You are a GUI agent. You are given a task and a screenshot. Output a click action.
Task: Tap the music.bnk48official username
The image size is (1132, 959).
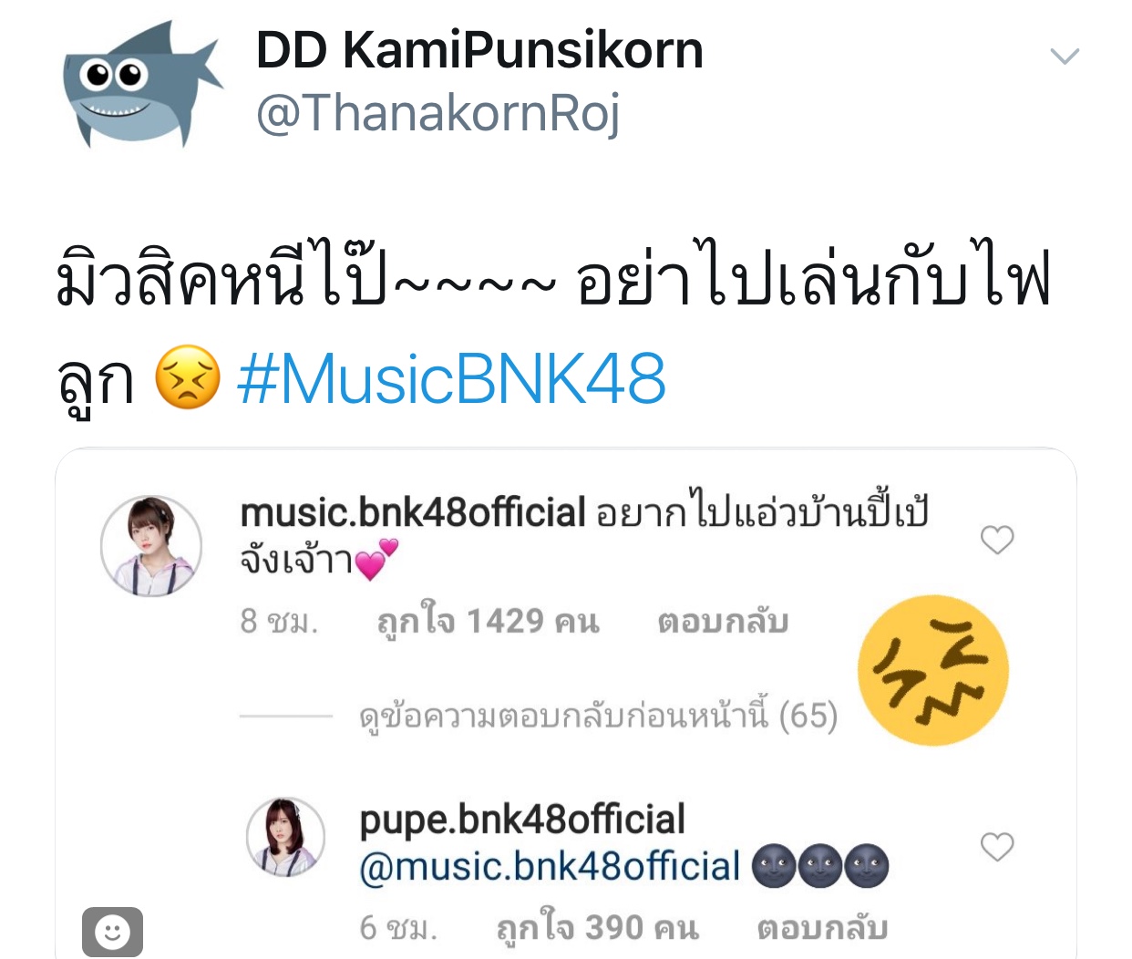coord(413,513)
